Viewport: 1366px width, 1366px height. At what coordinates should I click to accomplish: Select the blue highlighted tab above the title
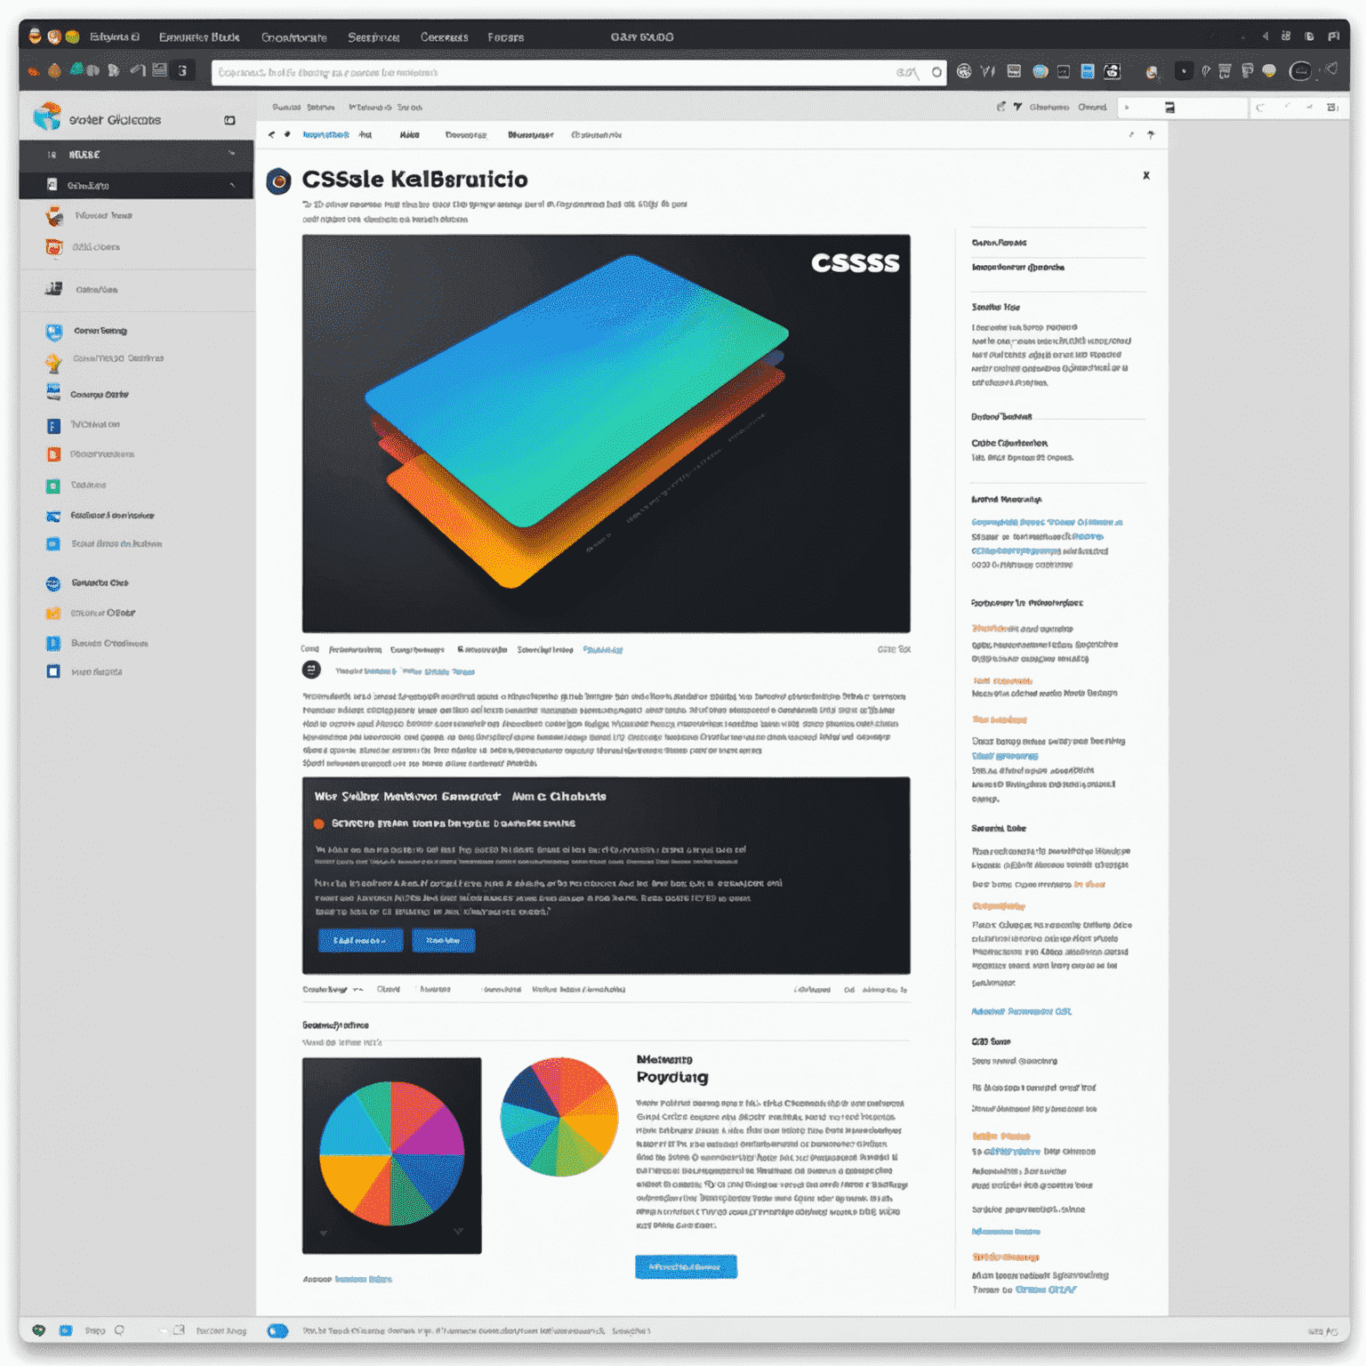(325, 135)
